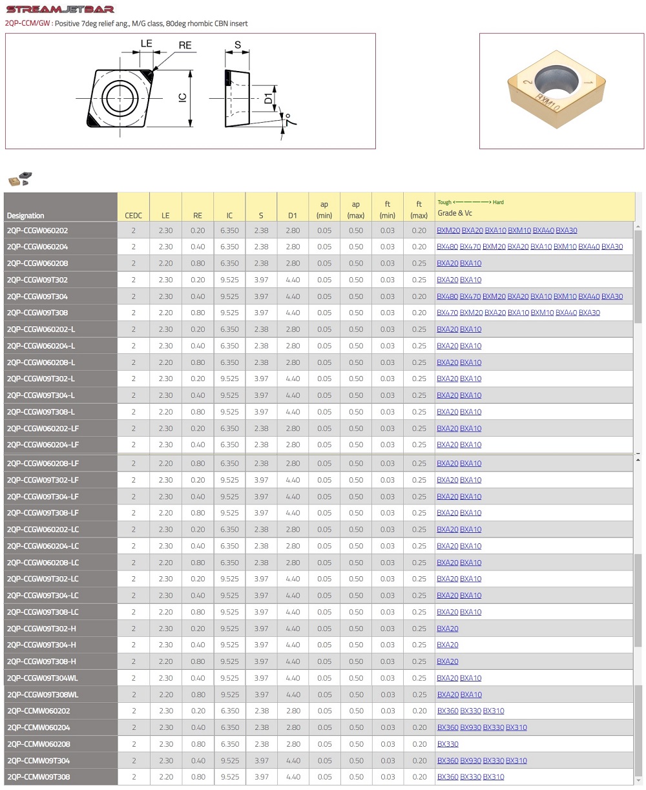This screenshot has width=646, height=790.
Task: Open BX470 grade in 2QP-CCGW09T304 row
Action: [470, 296]
